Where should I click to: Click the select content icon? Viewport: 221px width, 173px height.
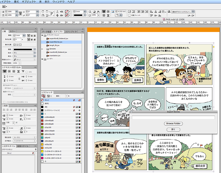coord(57,15)
